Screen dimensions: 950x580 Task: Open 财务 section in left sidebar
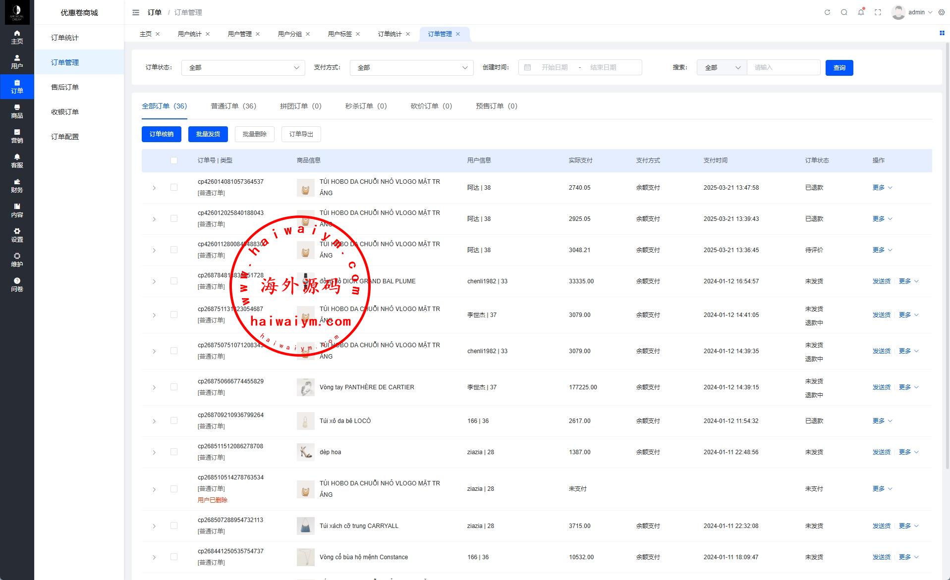click(x=17, y=186)
